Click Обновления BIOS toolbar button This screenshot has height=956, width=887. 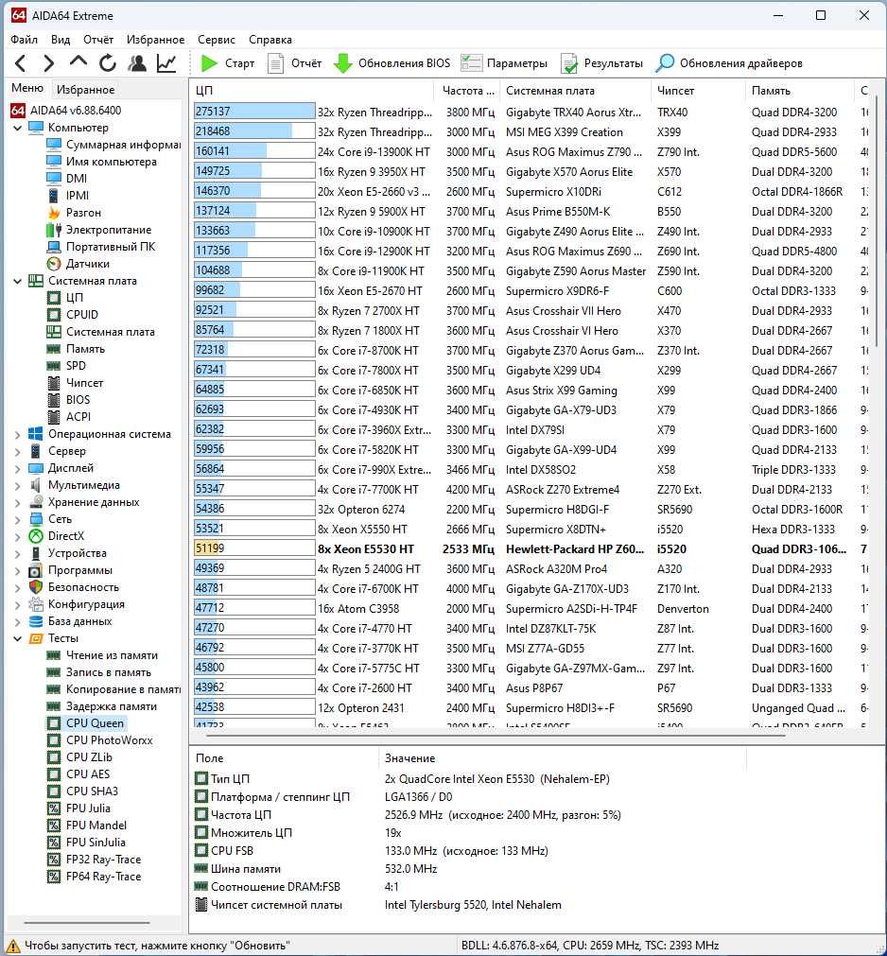point(392,62)
